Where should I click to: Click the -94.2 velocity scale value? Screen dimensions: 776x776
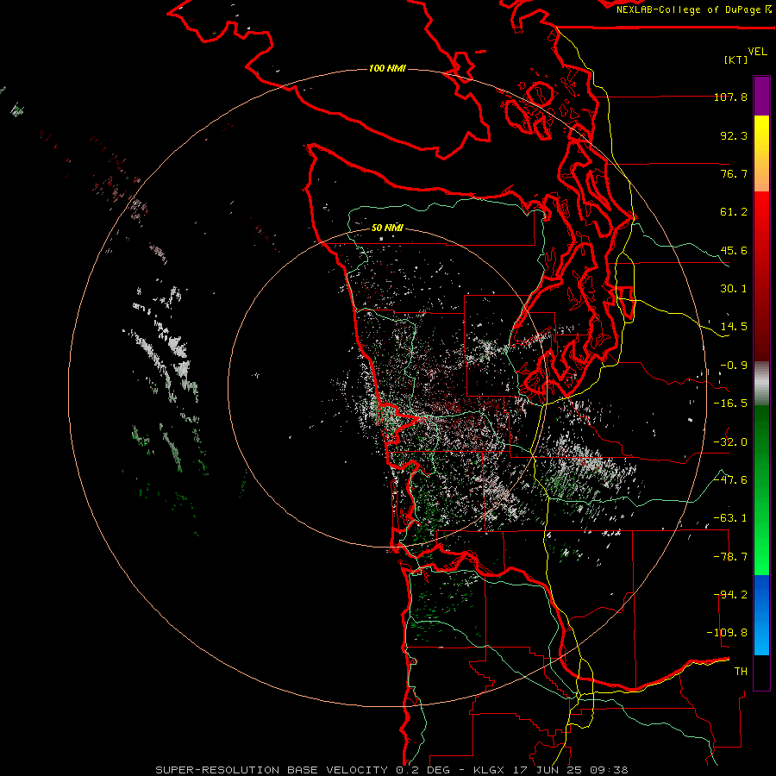pyautogui.click(x=730, y=595)
